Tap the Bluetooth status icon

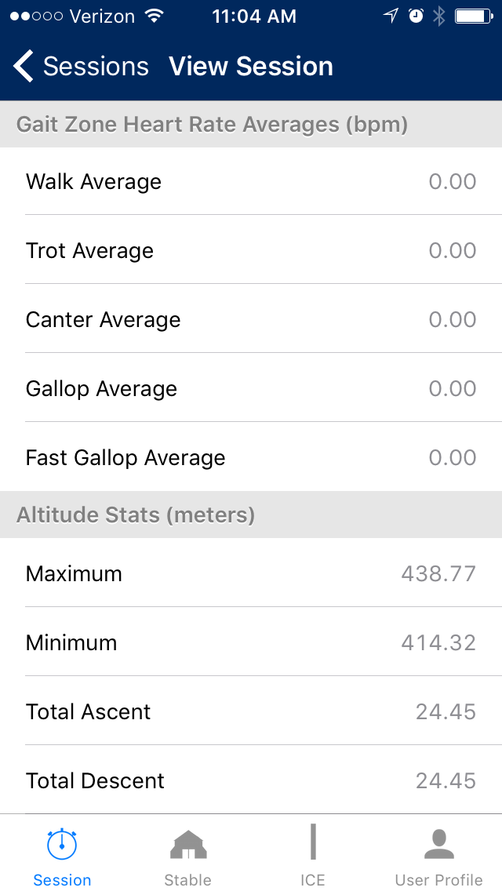click(x=439, y=16)
